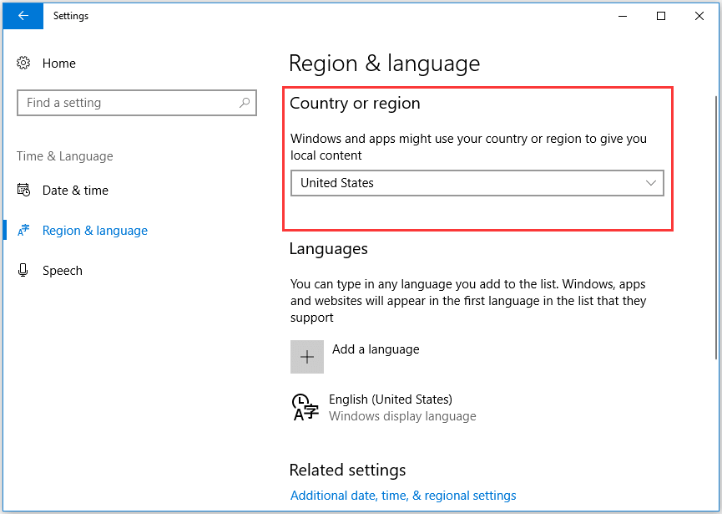Select Region & language in sidebar
This screenshot has height=514, width=722.
click(94, 231)
